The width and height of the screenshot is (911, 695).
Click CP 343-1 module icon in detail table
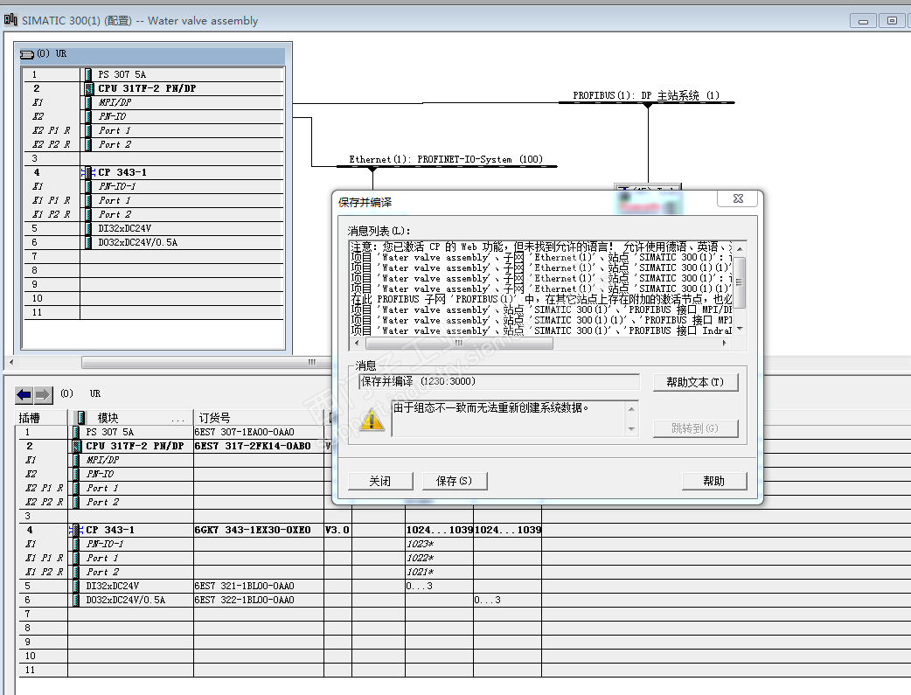[76, 530]
